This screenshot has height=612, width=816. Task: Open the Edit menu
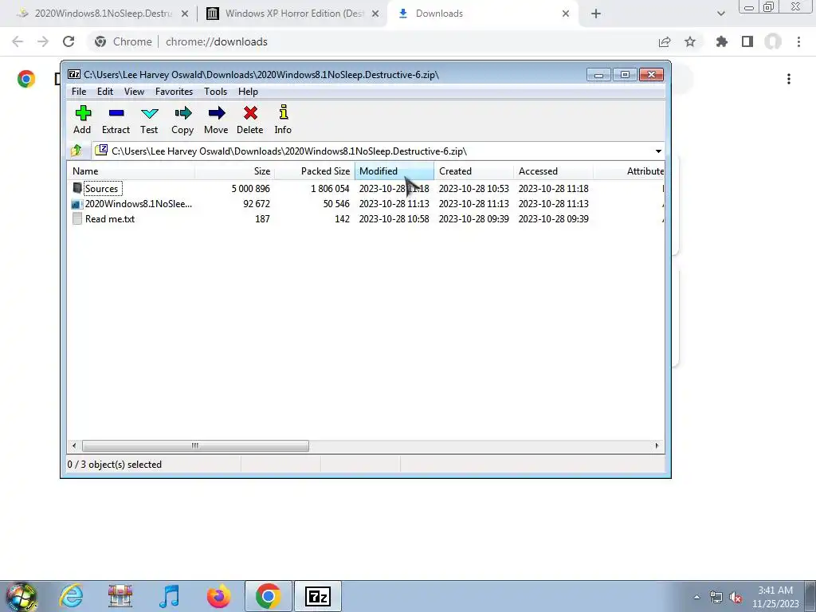tap(105, 92)
